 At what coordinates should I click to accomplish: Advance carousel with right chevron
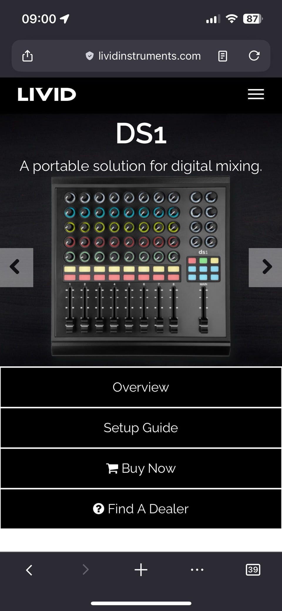266,267
